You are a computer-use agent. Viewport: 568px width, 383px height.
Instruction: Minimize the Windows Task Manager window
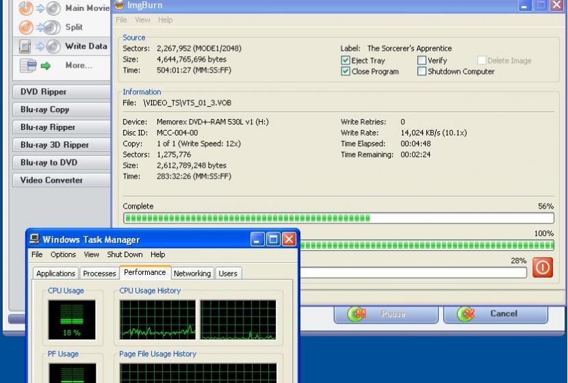point(257,239)
